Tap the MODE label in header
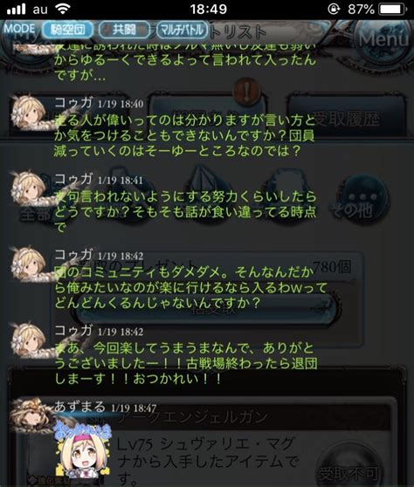This screenshot has width=414, height=487. click(x=19, y=29)
